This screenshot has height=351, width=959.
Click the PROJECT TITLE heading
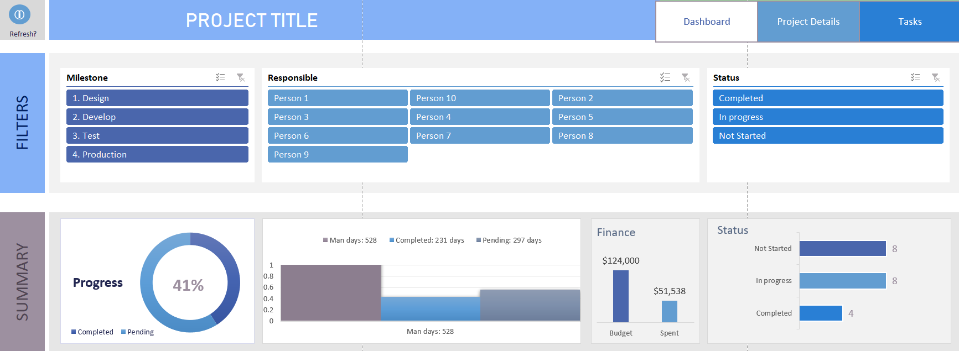[x=252, y=20]
